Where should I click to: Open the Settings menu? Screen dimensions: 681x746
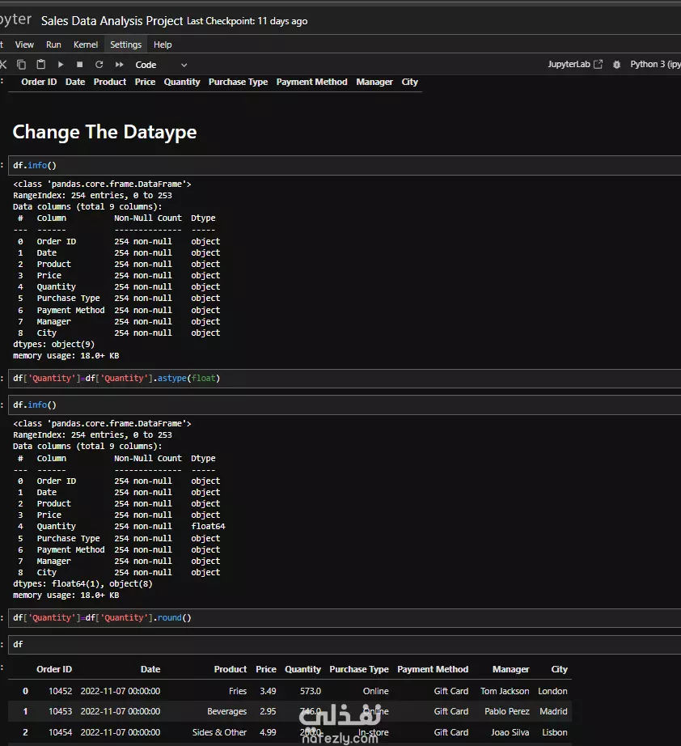[x=125, y=45]
